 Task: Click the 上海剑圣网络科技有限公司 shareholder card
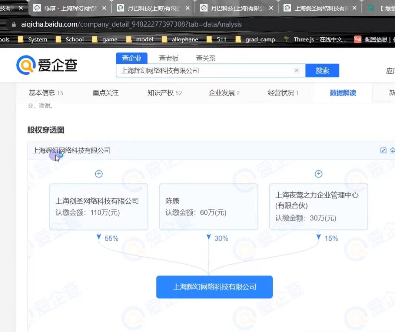(99, 207)
